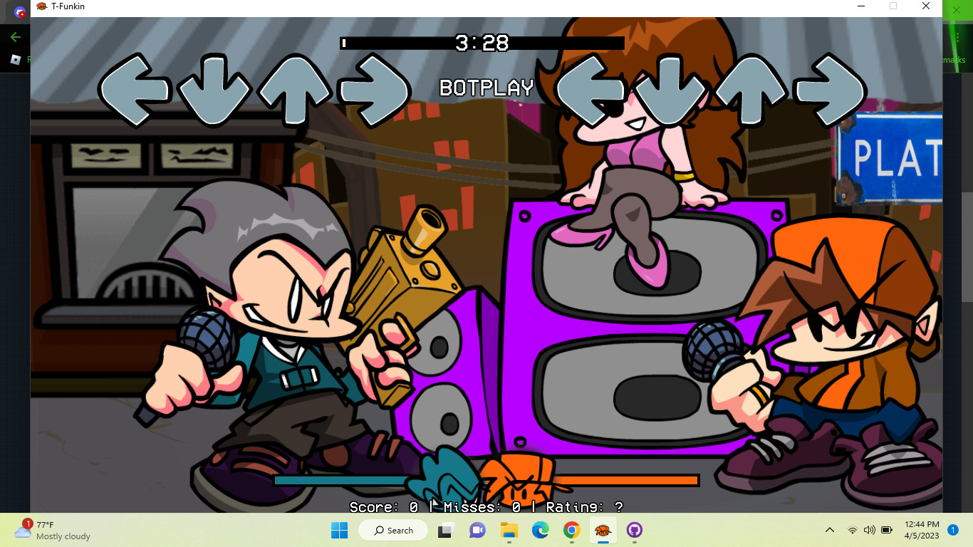Open the volume control in system tray
The width and height of the screenshot is (973, 547).
coord(869,530)
